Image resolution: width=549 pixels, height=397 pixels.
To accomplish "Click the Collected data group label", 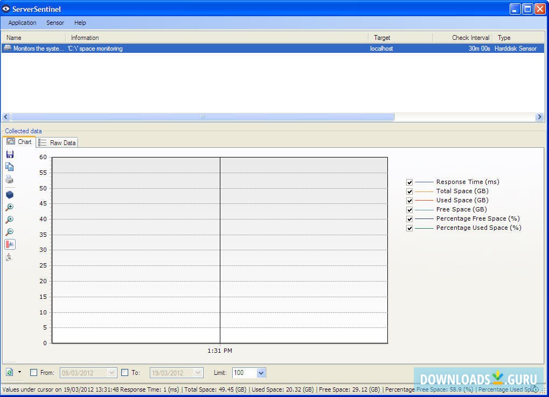I will (x=23, y=131).
